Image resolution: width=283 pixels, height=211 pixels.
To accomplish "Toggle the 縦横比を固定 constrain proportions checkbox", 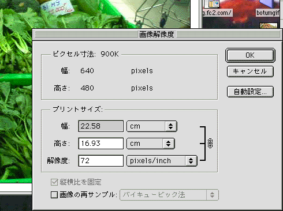I will 54,182.
